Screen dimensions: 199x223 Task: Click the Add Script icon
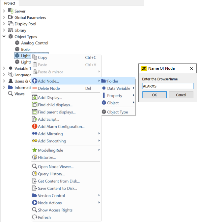pyautogui.click(x=35, y=119)
